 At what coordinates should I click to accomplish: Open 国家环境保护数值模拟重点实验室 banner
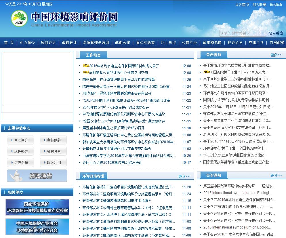pos(37,207)
